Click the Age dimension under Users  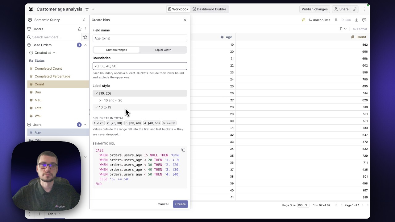pos(58,133)
